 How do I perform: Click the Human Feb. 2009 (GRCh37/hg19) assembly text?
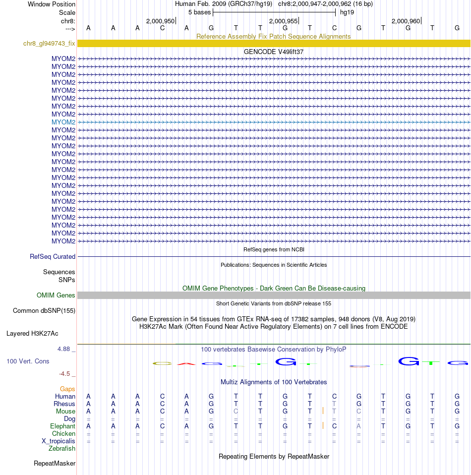pos(224,4)
